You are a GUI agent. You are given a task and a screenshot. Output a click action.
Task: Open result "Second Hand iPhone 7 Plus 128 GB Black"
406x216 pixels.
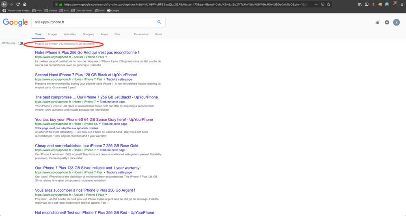coord(86,75)
